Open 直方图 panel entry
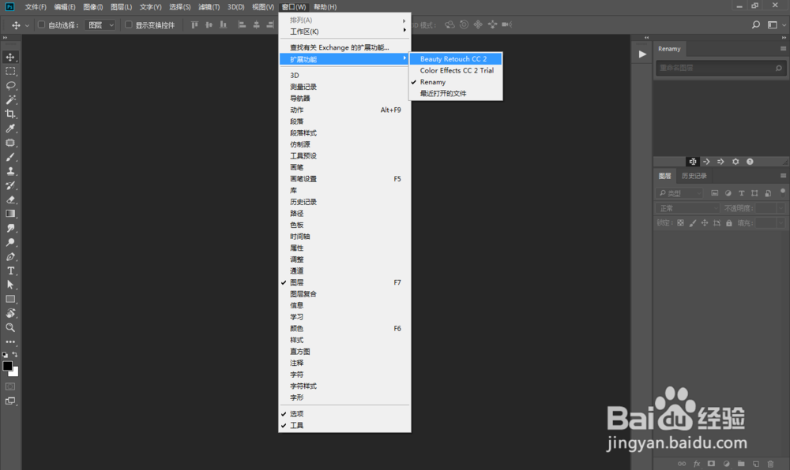The width and height of the screenshot is (790, 470). pos(344,352)
